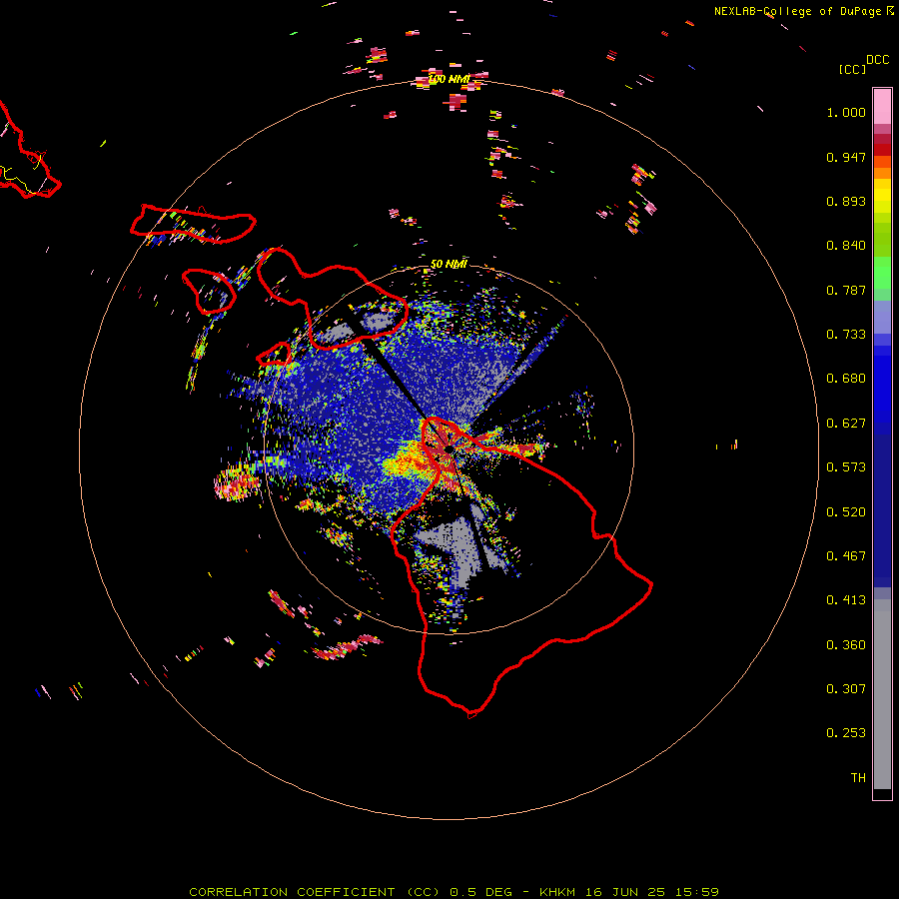Click the [CC] units label
The height and width of the screenshot is (899, 899).
pyautogui.click(x=852, y=69)
